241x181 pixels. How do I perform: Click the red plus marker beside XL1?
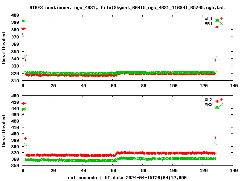221,18
